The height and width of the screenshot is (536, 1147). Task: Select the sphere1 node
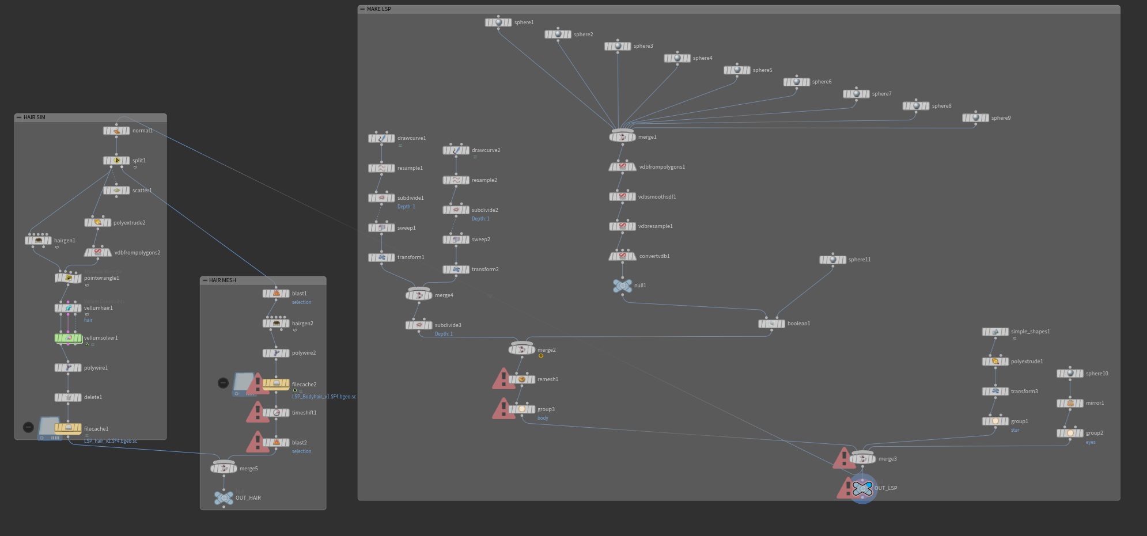coord(498,22)
